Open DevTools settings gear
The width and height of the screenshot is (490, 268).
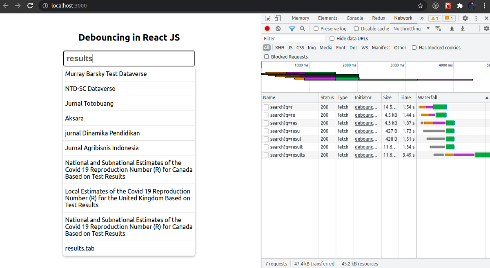click(x=465, y=18)
